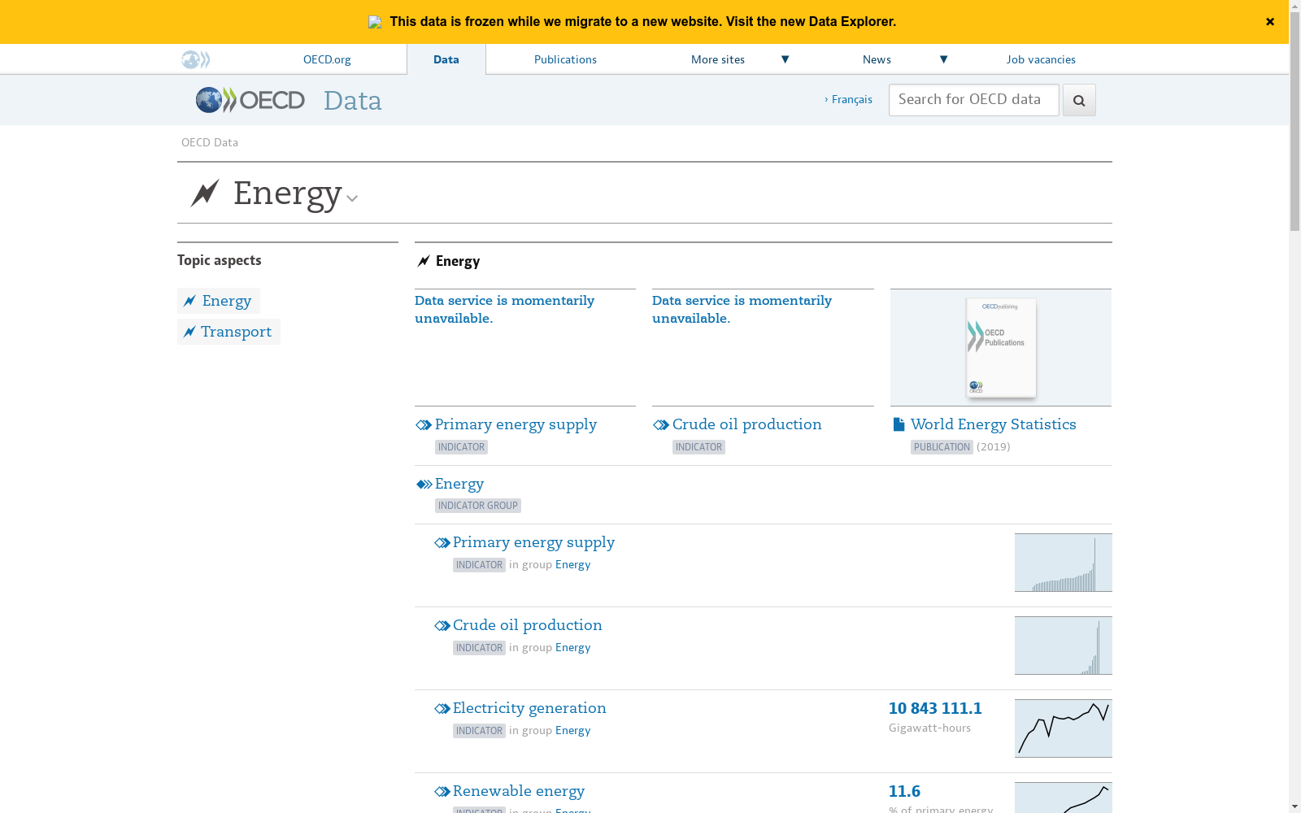1301x813 pixels.
Task: Open the Job vacancies link
Action: [x=1041, y=59]
